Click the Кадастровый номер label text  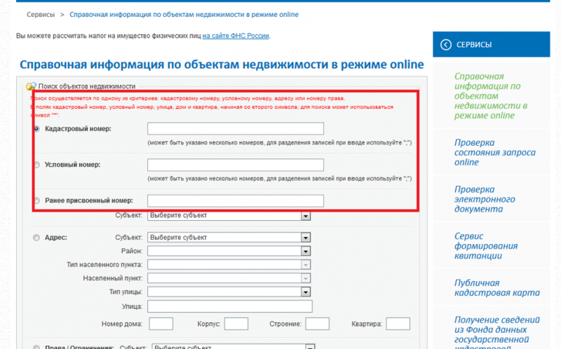point(78,129)
